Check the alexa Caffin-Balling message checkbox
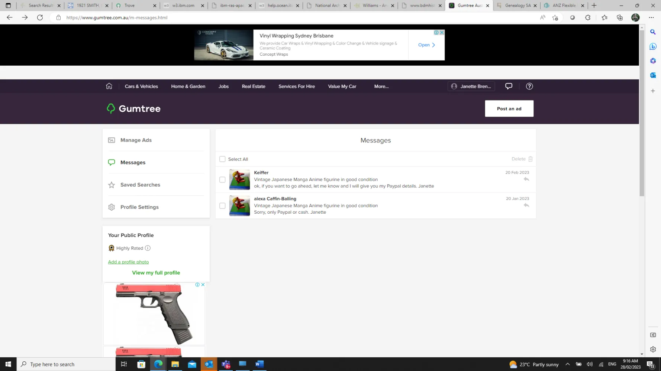661x371 pixels. pos(222,206)
